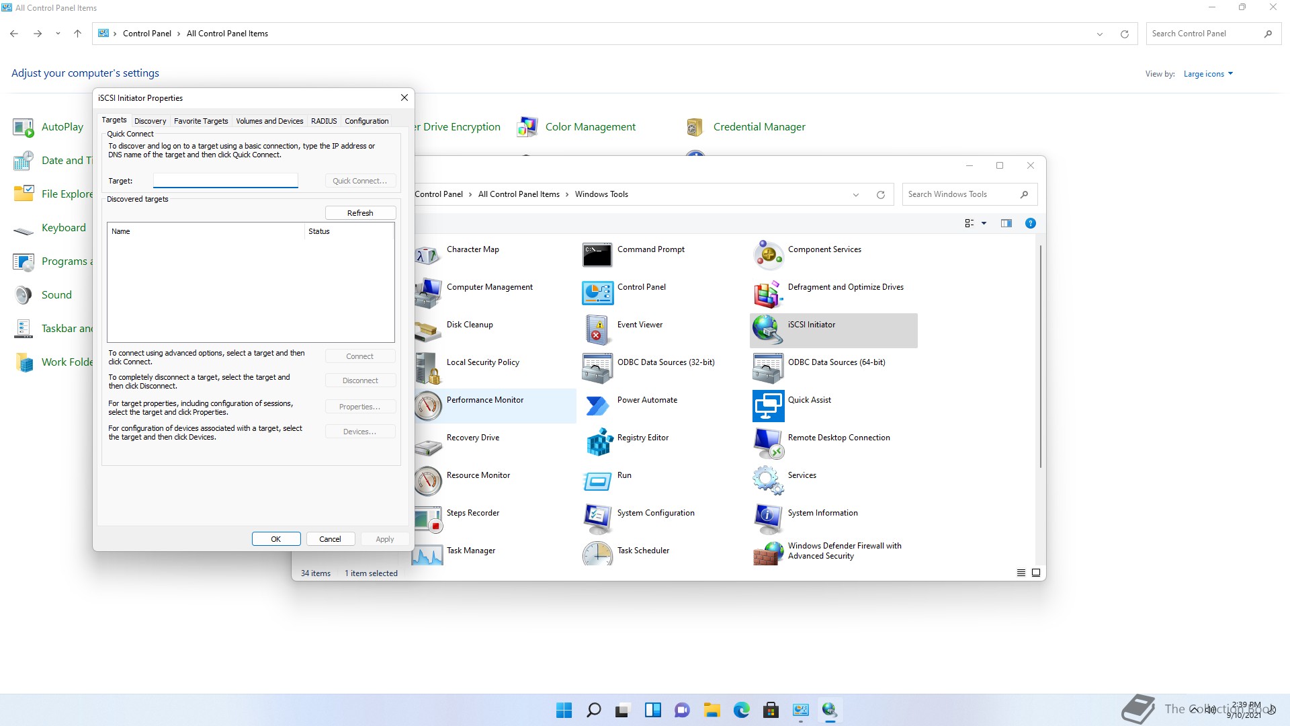
Task: Click the Status column header
Action: point(349,231)
